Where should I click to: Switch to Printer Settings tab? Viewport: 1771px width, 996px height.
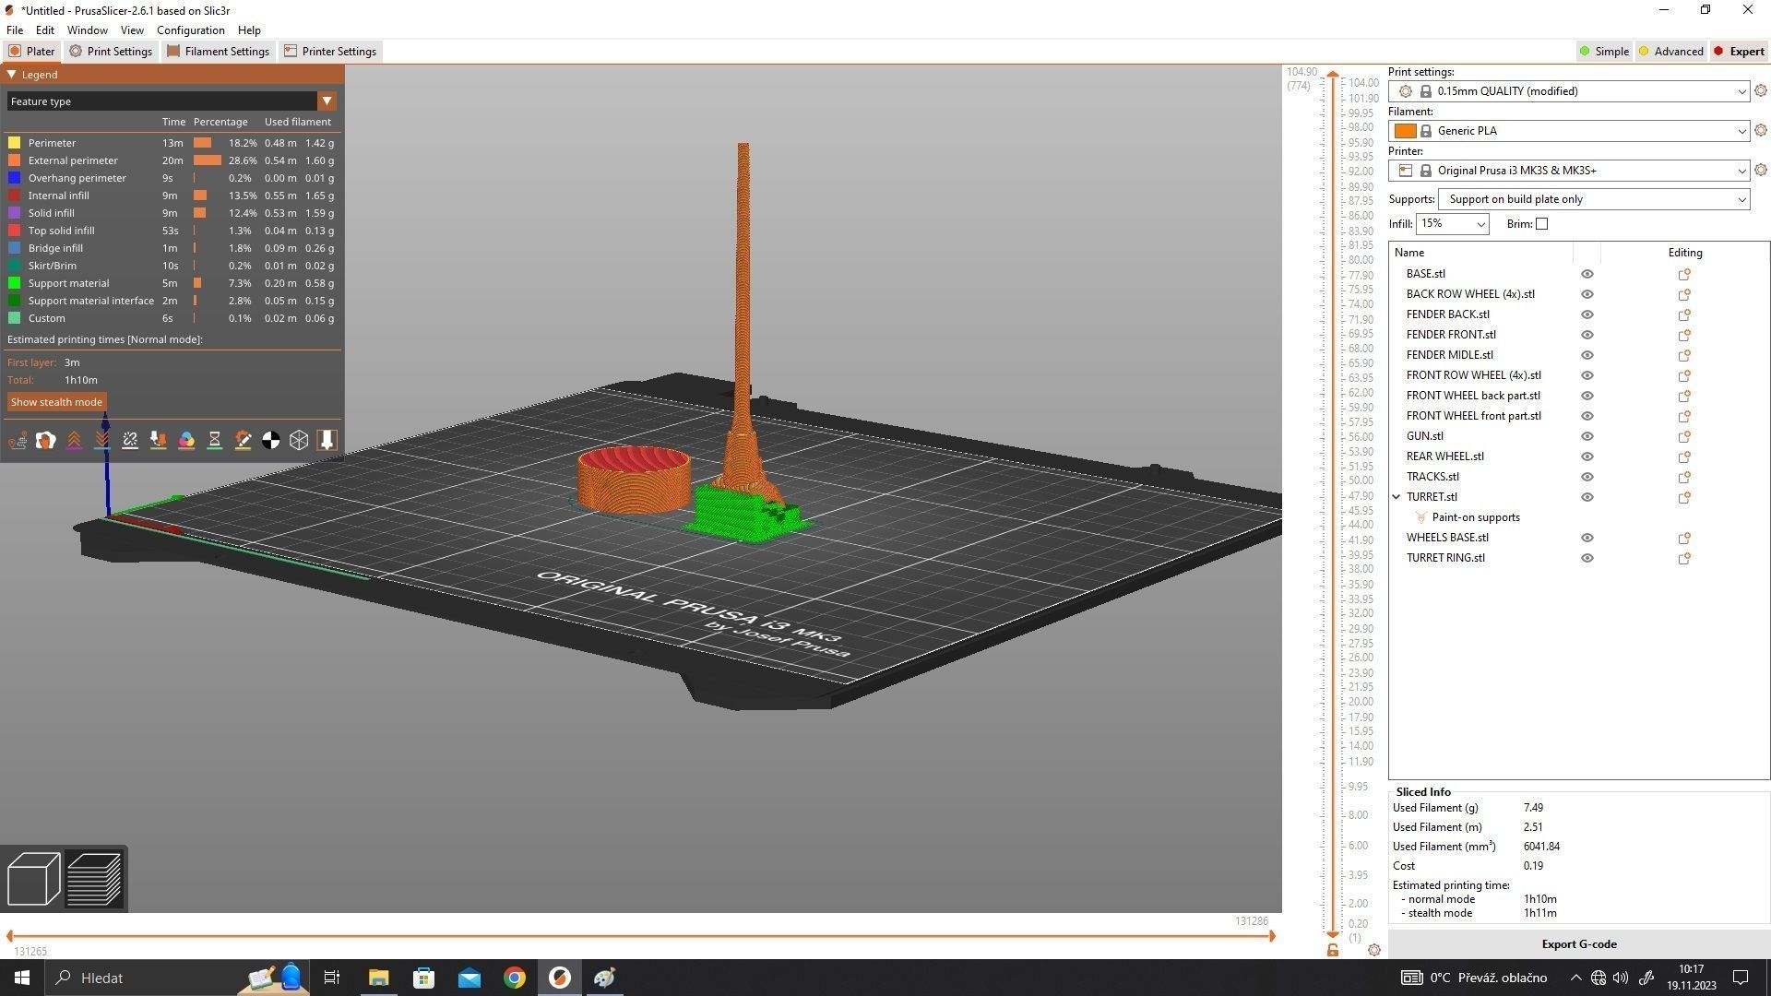tap(330, 52)
